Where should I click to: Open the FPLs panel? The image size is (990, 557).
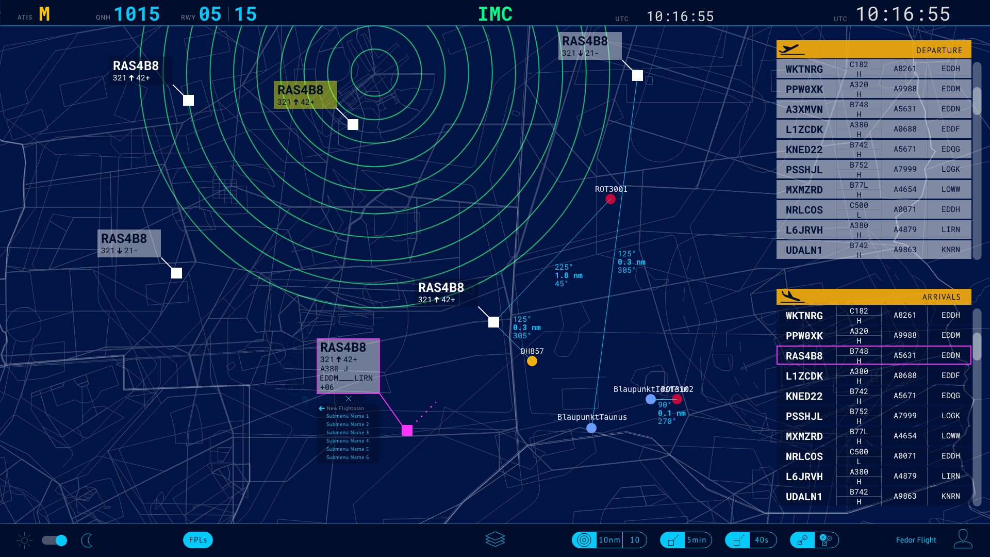point(198,540)
